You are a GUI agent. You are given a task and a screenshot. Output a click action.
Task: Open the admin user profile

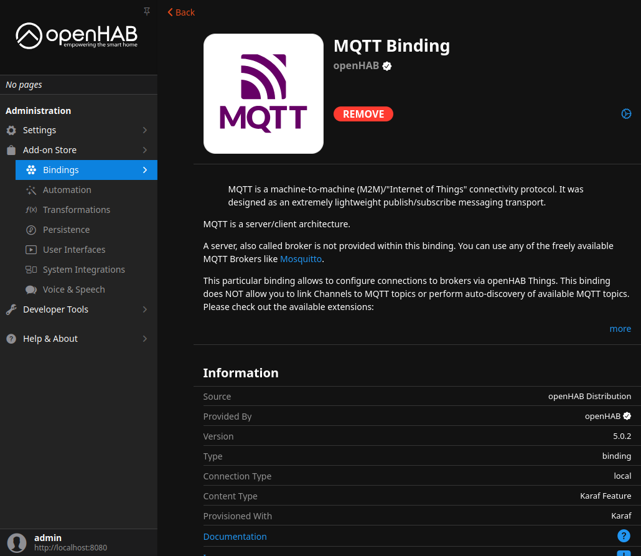pos(48,542)
